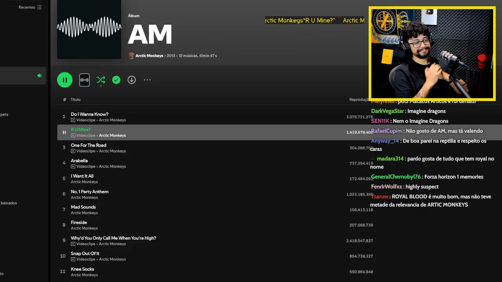Open Arctic Monkeys link under Arabella
The width and height of the screenshot is (502, 282).
pos(112,166)
